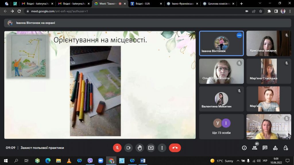Toggle Chrome side panel icon

click(276, 11)
